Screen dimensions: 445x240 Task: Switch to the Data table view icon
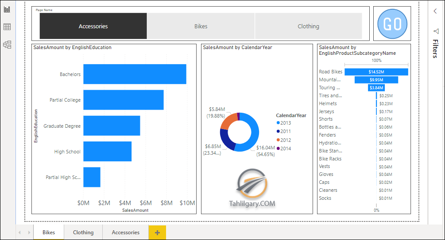[7, 27]
